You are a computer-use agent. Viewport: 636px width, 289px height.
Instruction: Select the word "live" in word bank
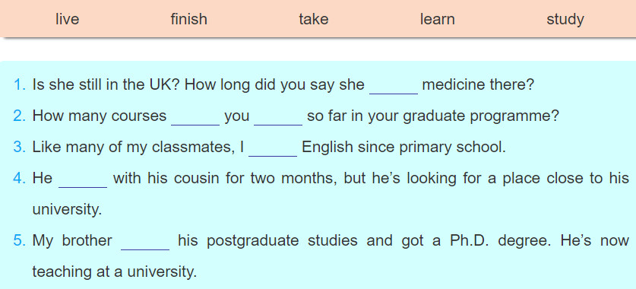coord(68,19)
